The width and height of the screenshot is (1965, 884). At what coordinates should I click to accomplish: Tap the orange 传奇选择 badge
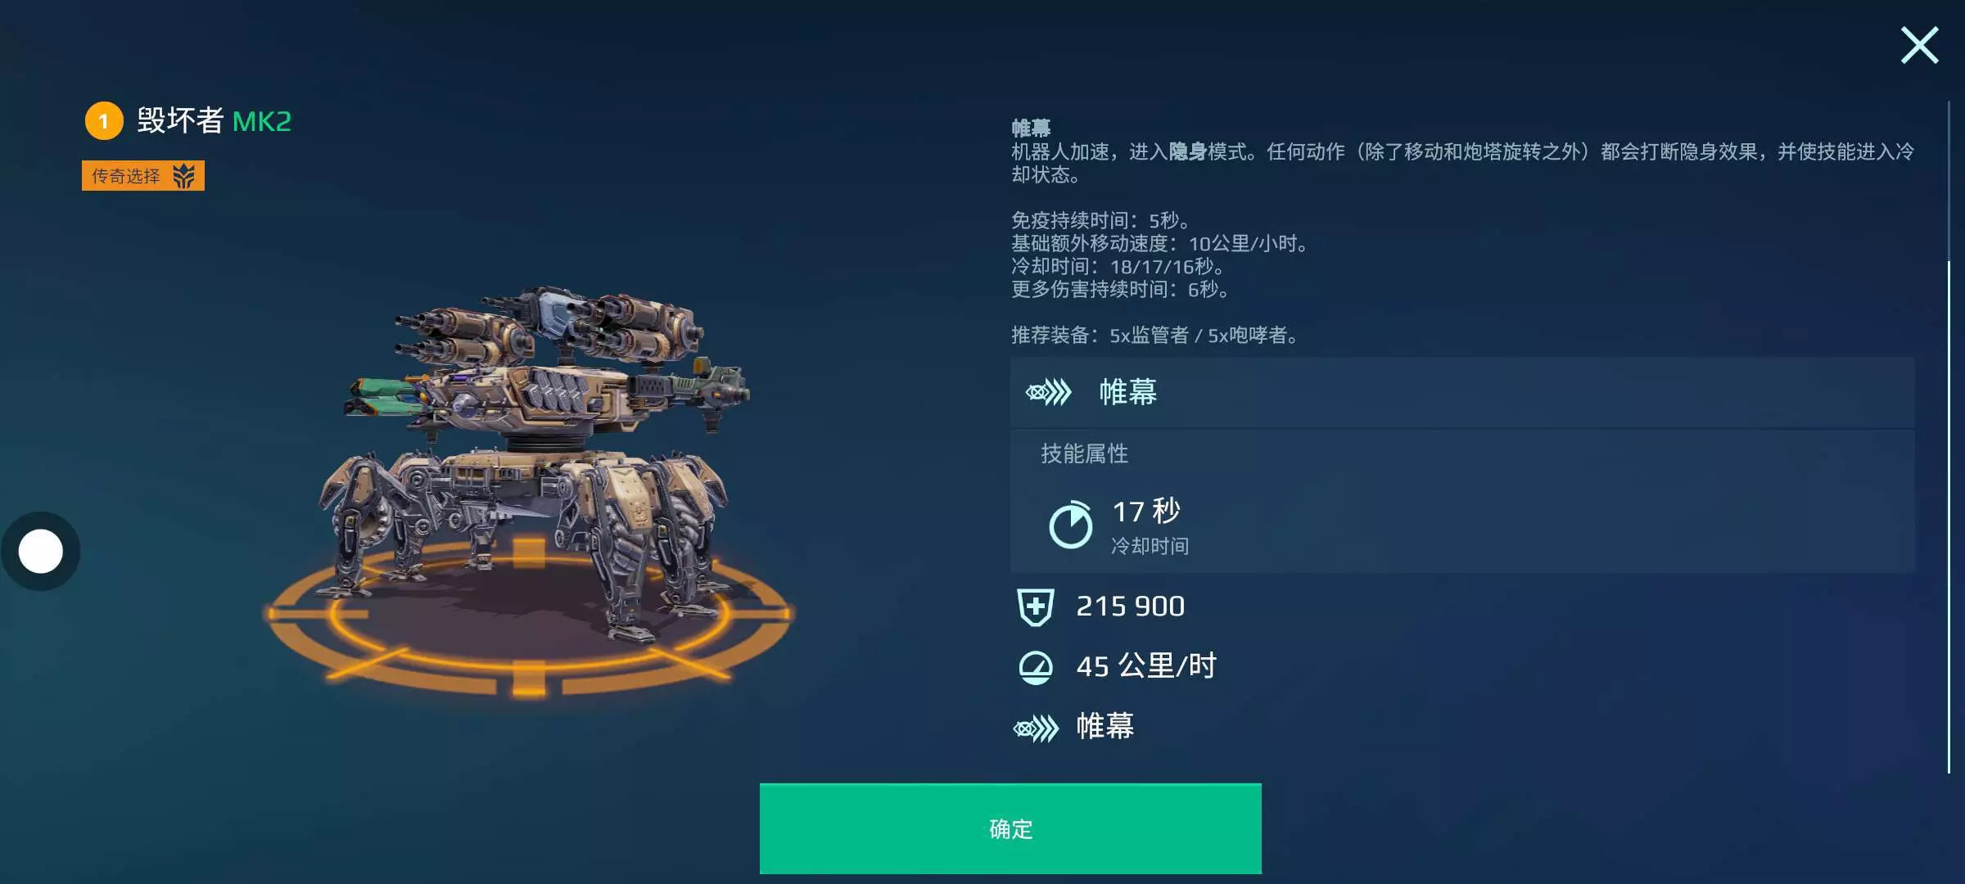click(143, 175)
